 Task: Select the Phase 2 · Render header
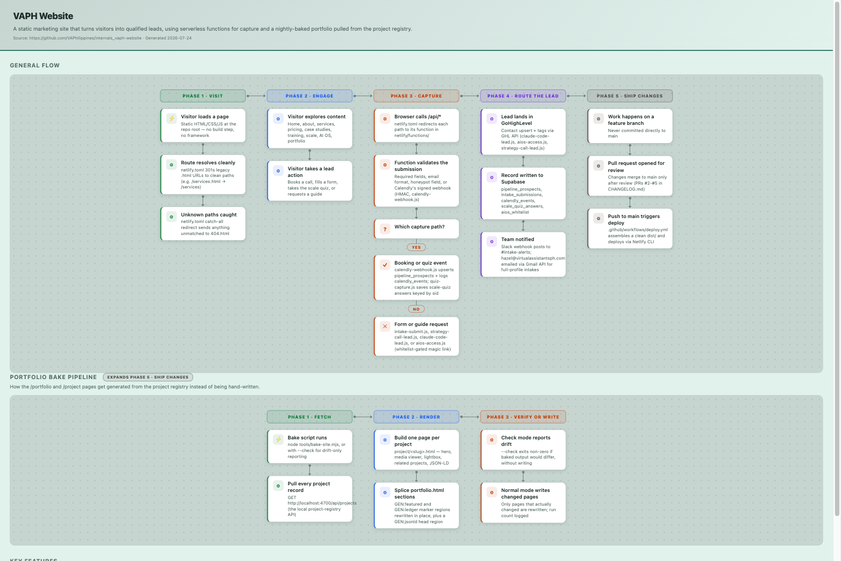(x=416, y=417)
